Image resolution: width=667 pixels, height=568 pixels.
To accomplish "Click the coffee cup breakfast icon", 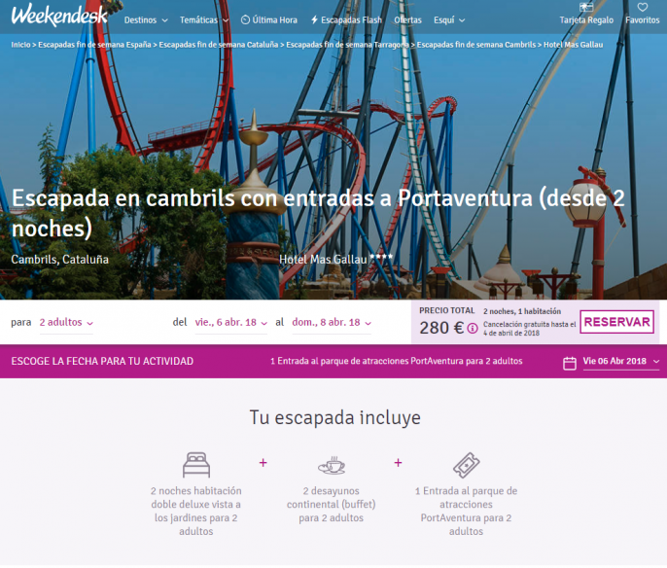I will (x=331, y=464).
